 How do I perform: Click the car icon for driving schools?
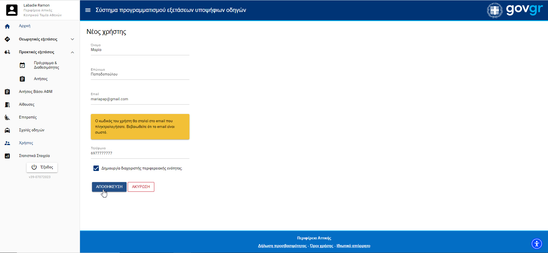coord(7,130)
